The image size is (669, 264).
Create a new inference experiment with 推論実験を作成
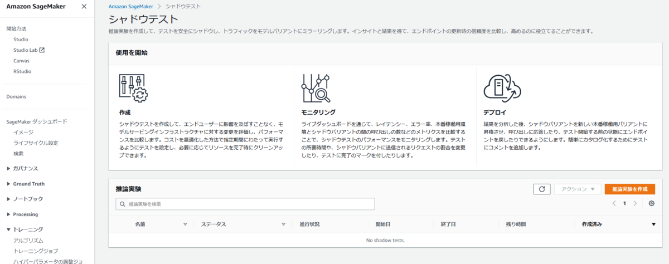tap(630, 189)
